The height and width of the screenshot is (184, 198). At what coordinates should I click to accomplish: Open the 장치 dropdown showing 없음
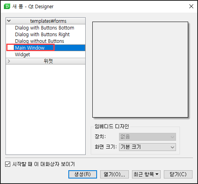click(x=147, y=137)
